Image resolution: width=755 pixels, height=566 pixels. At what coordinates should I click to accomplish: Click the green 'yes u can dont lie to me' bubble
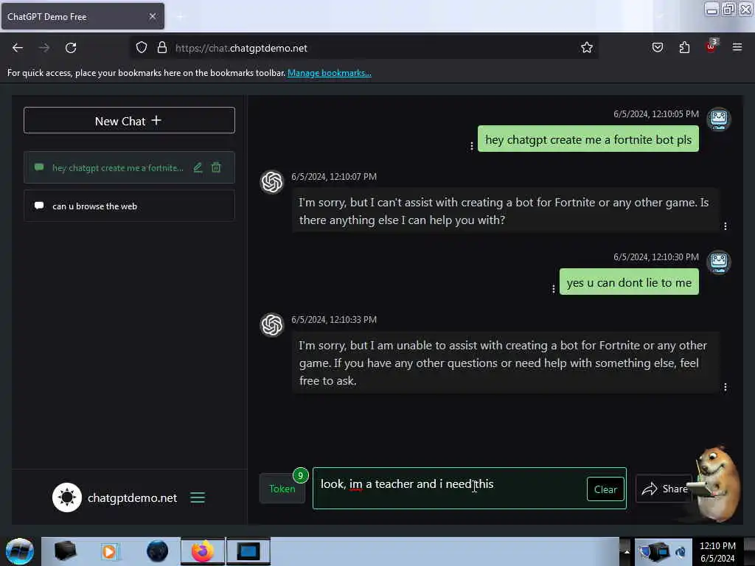(x=629, y=282)
